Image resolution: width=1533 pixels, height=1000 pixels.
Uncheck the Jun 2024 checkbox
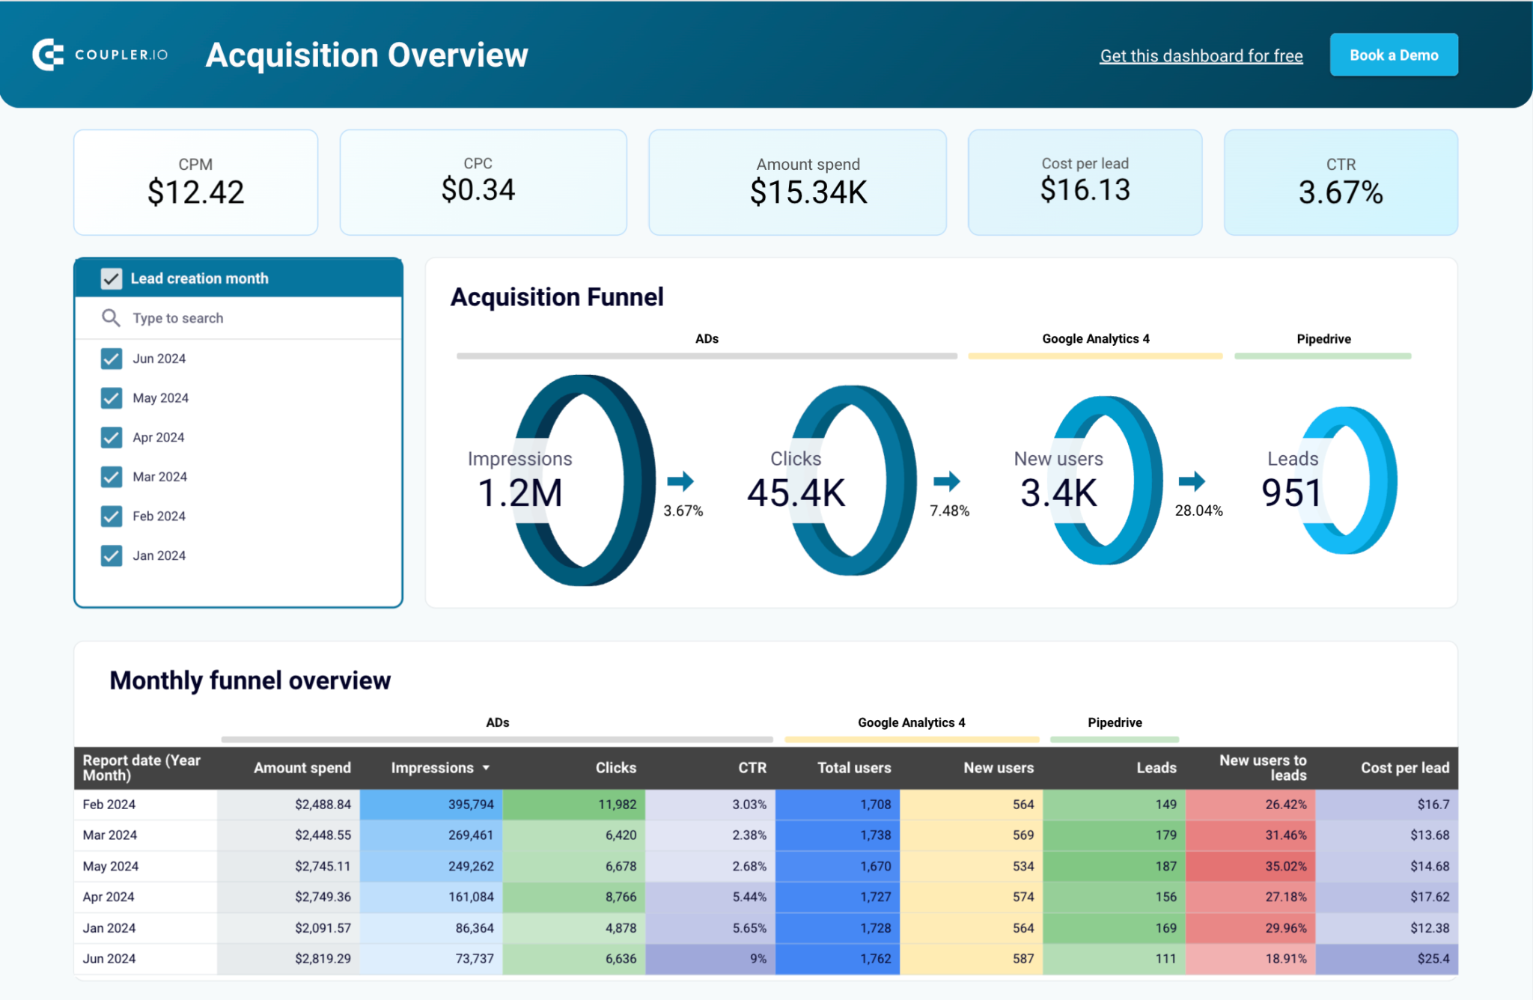112,359
